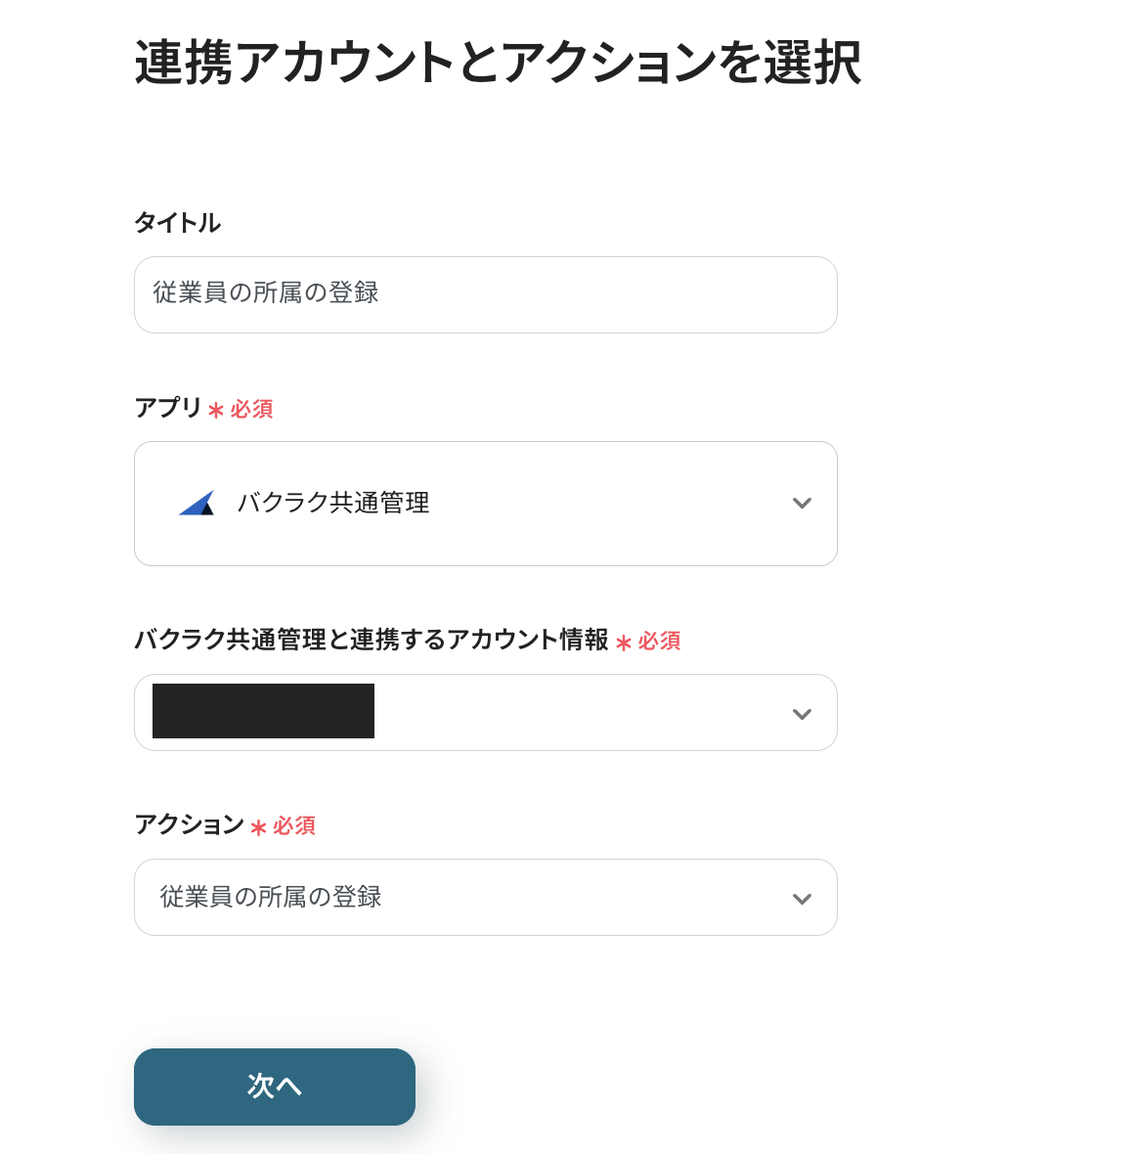The width and height of the screenshot is (1138, 1154).
Task: Select the バクラク共通管理 app name text
Action: click(333, 503)
